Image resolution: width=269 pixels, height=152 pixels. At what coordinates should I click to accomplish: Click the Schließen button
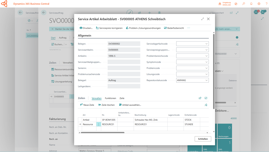coord(203,139)
